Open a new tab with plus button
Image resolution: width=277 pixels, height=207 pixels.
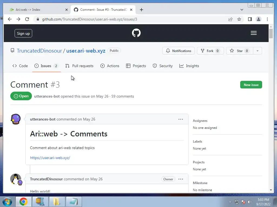click(x=141, y=10)
